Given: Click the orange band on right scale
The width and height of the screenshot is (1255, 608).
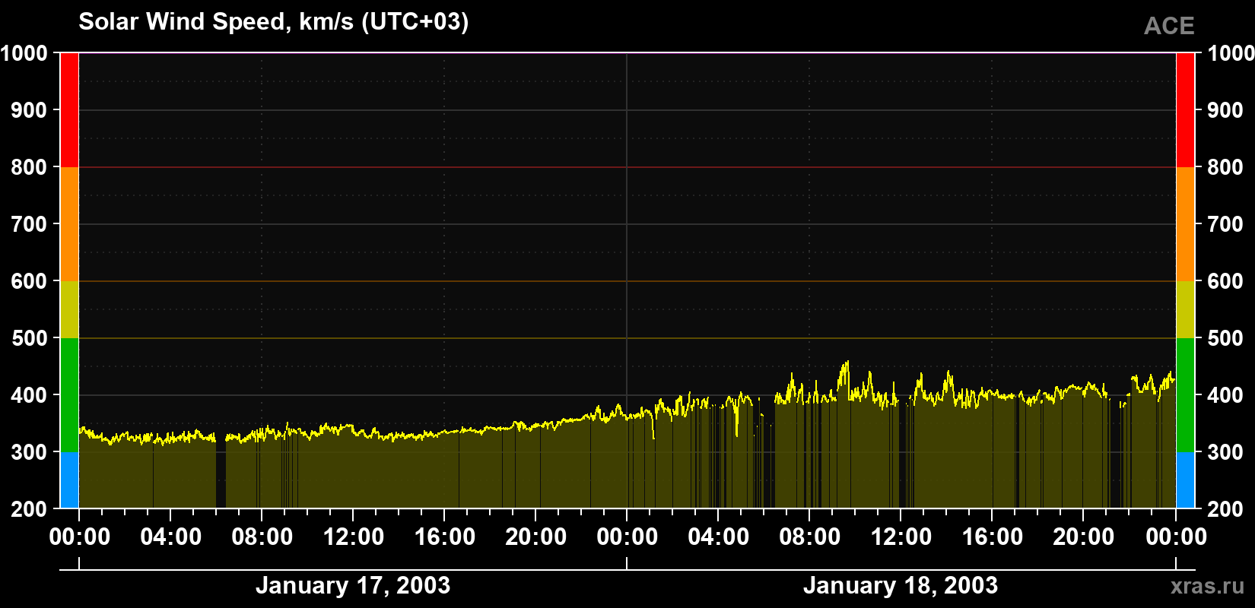Looking at the screenshot, I should click(1185, 224).
